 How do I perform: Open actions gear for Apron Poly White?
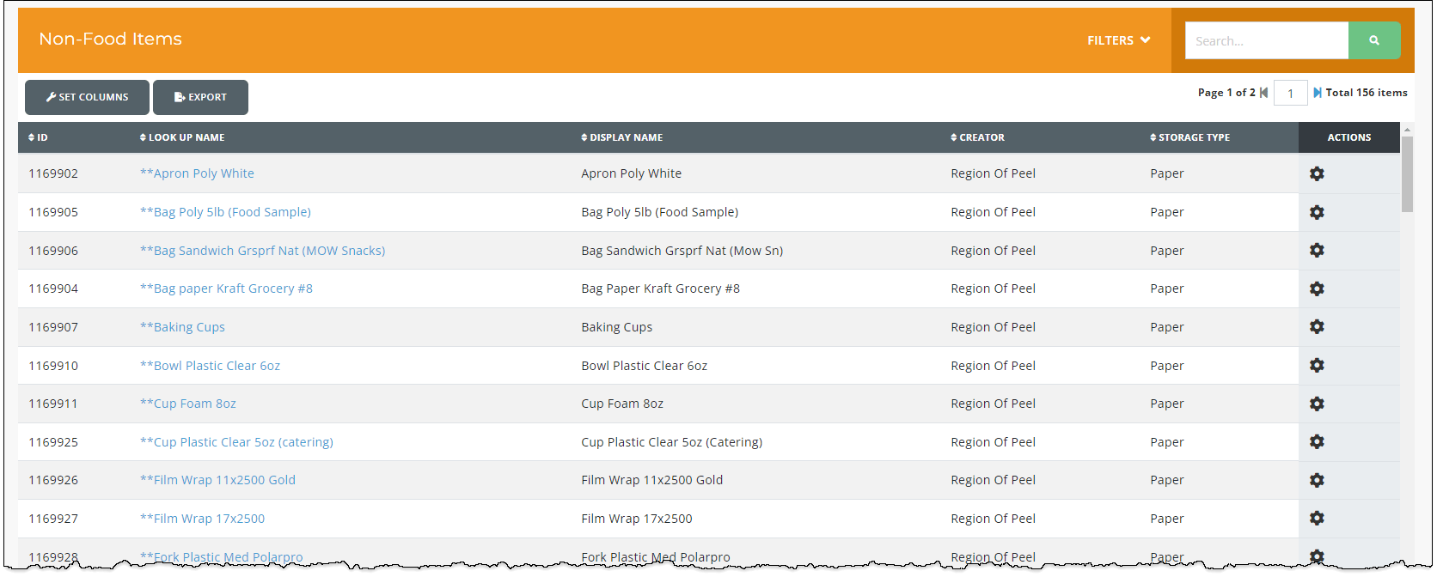click(1317, 173)
